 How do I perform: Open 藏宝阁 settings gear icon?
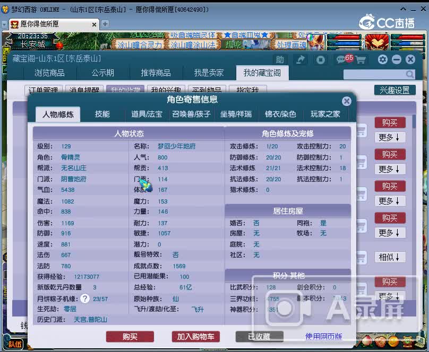pyautogui.click(x=382, y=59)
